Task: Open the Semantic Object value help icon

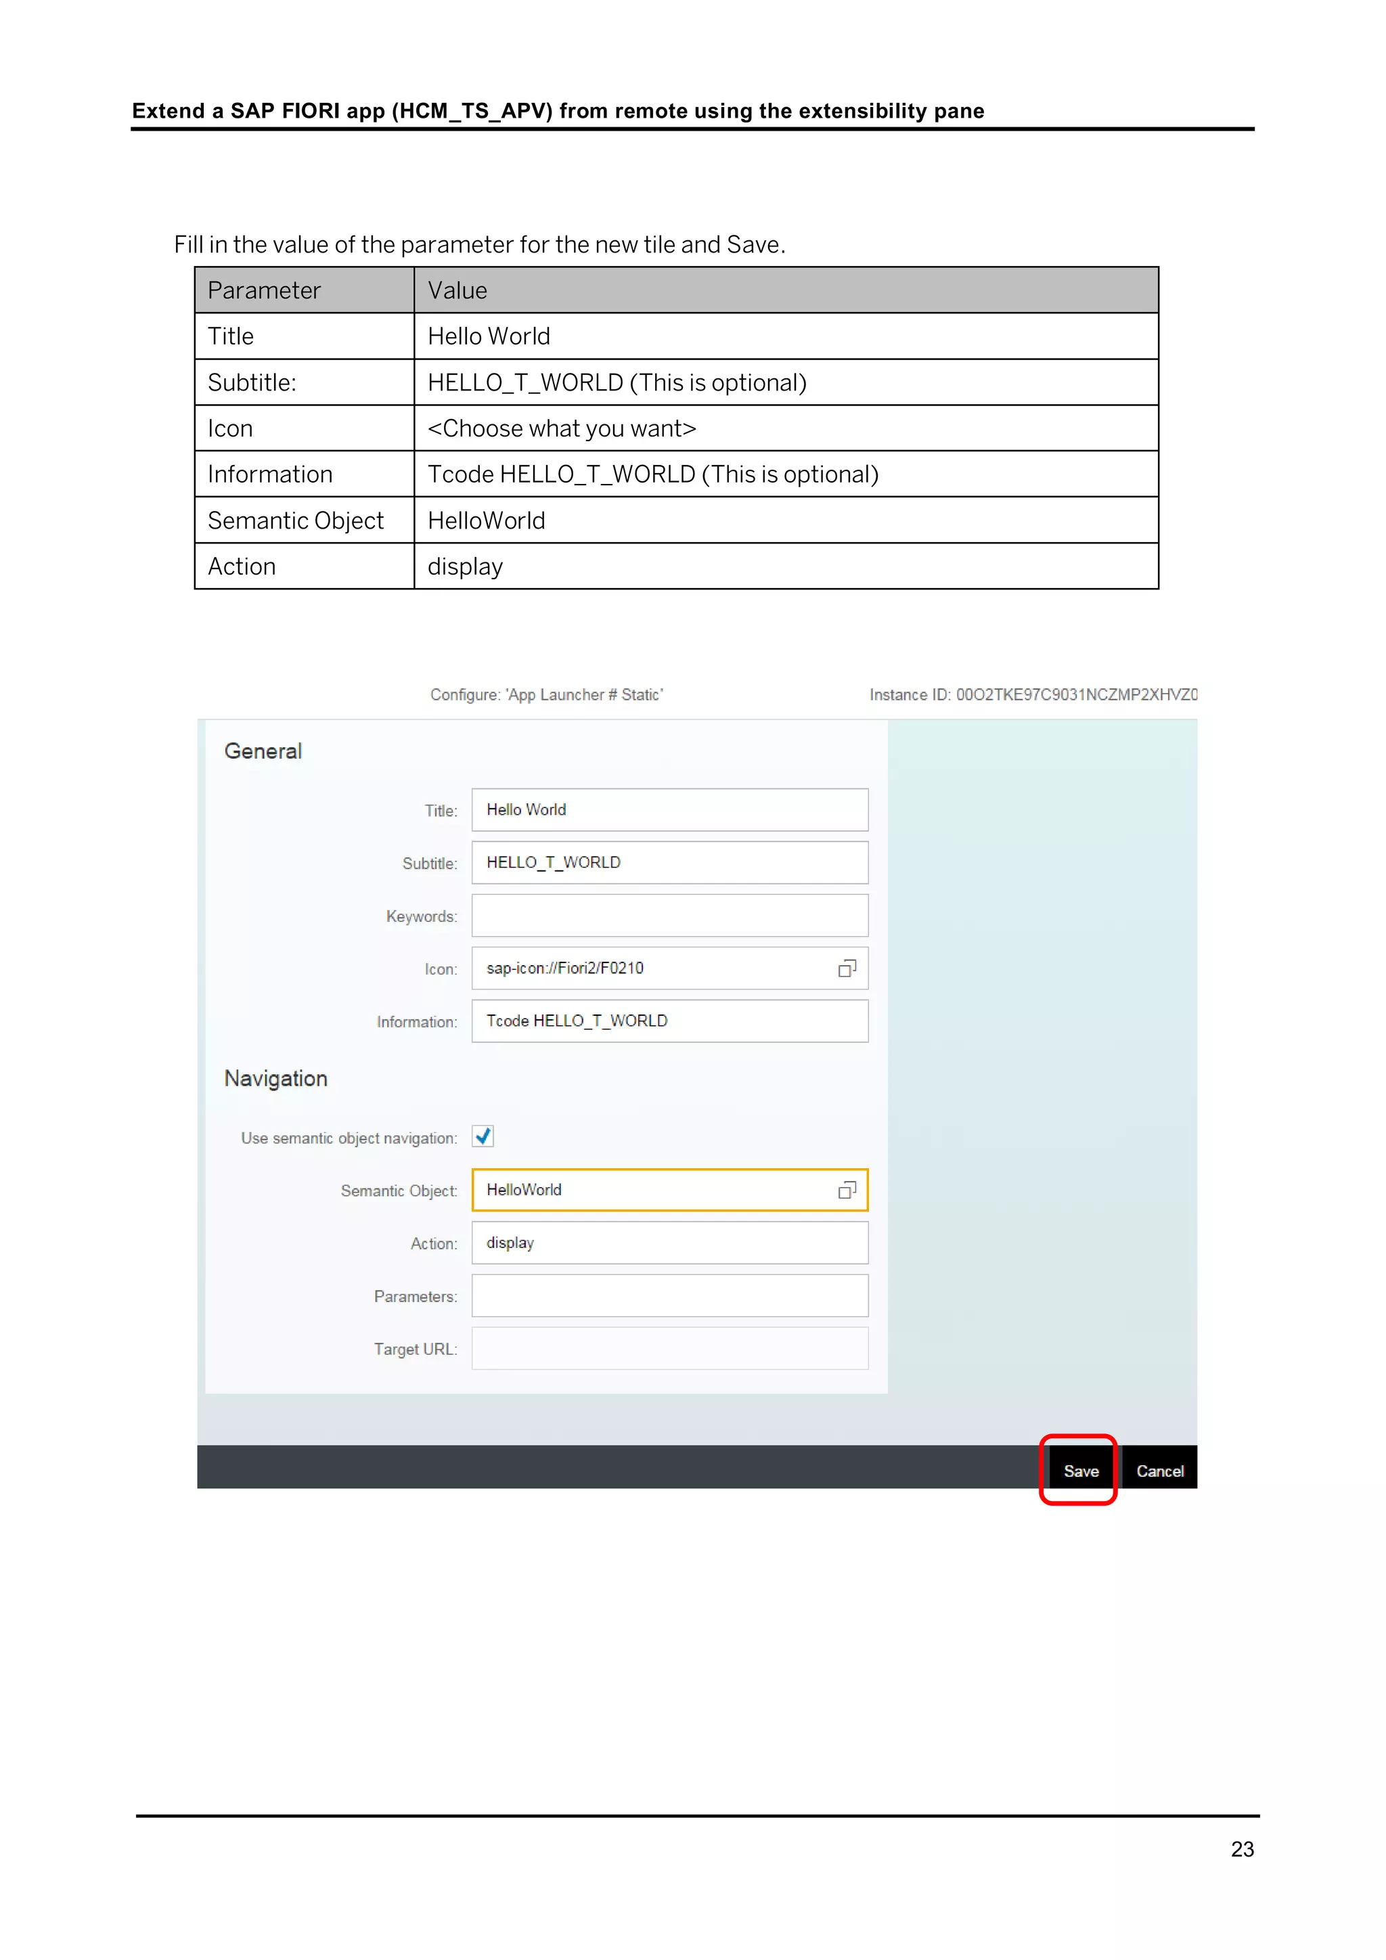Action: pos(847,1190)
